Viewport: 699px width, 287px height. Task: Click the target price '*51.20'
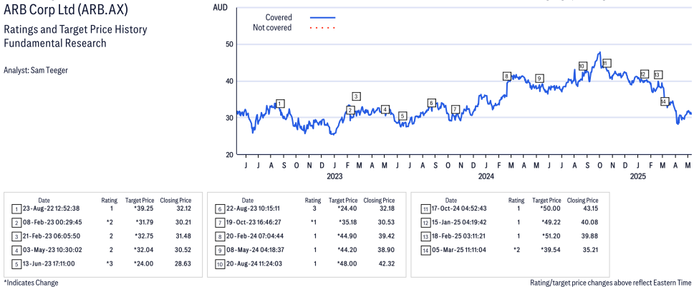coord(551,236)
